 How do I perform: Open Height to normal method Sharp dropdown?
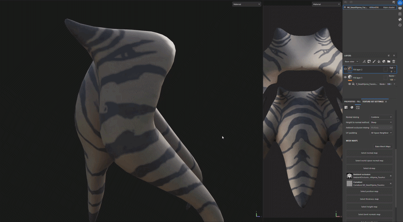pos(381,122)
